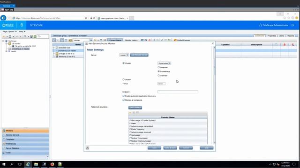
Task: Open Templates panel in left sidebar
Action: 25,139
